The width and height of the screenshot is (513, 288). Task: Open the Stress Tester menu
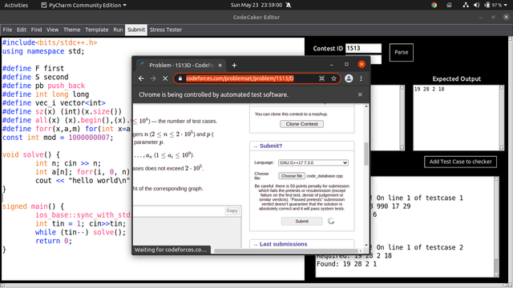point(166,30)
